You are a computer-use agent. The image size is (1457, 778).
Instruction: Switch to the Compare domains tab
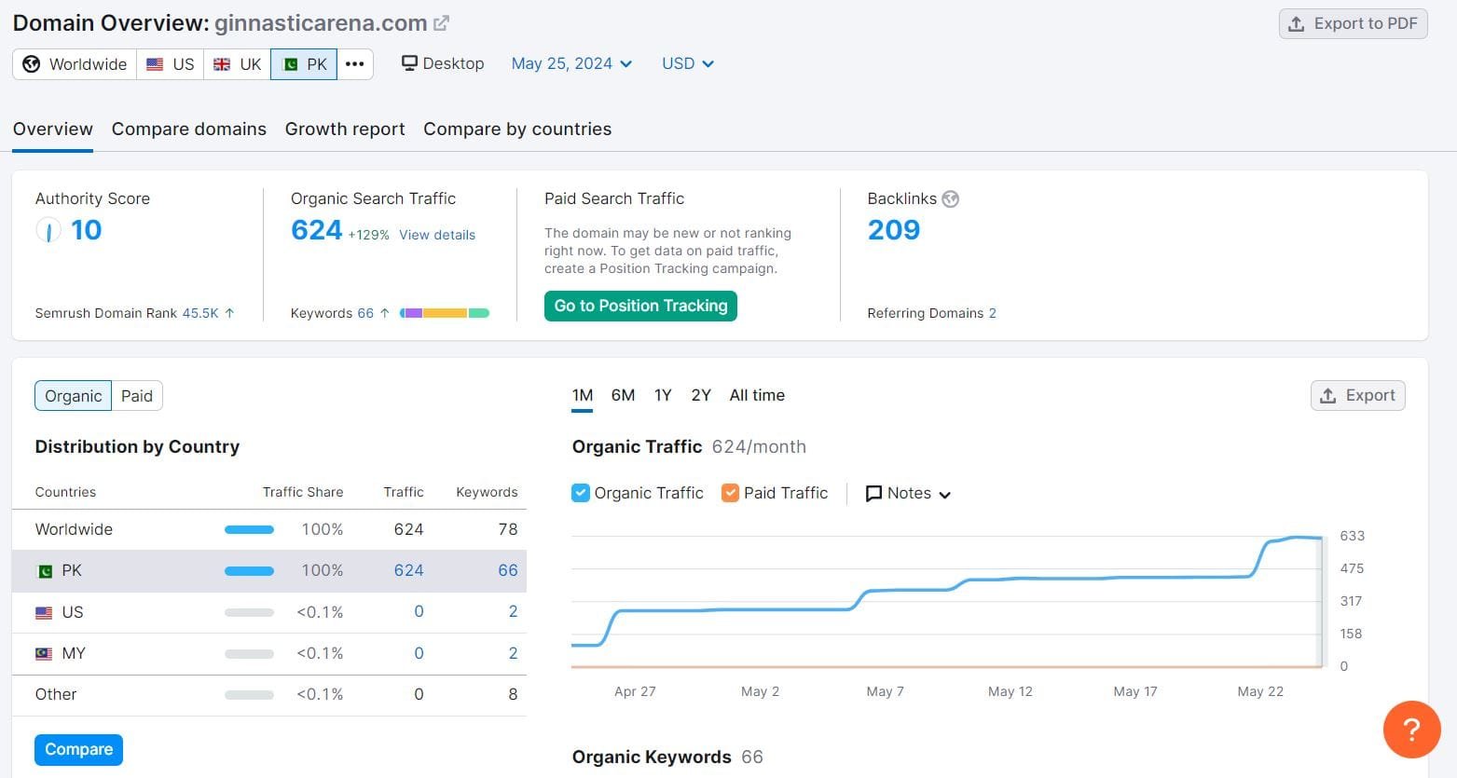pyautogui.click(x=189, y=130)
